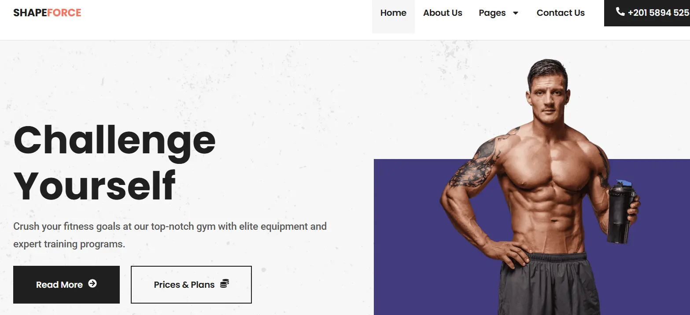Viewport: 690px width, 315px height.
Task: Expand the Pages dropdown caret
Action: (516, 13)
